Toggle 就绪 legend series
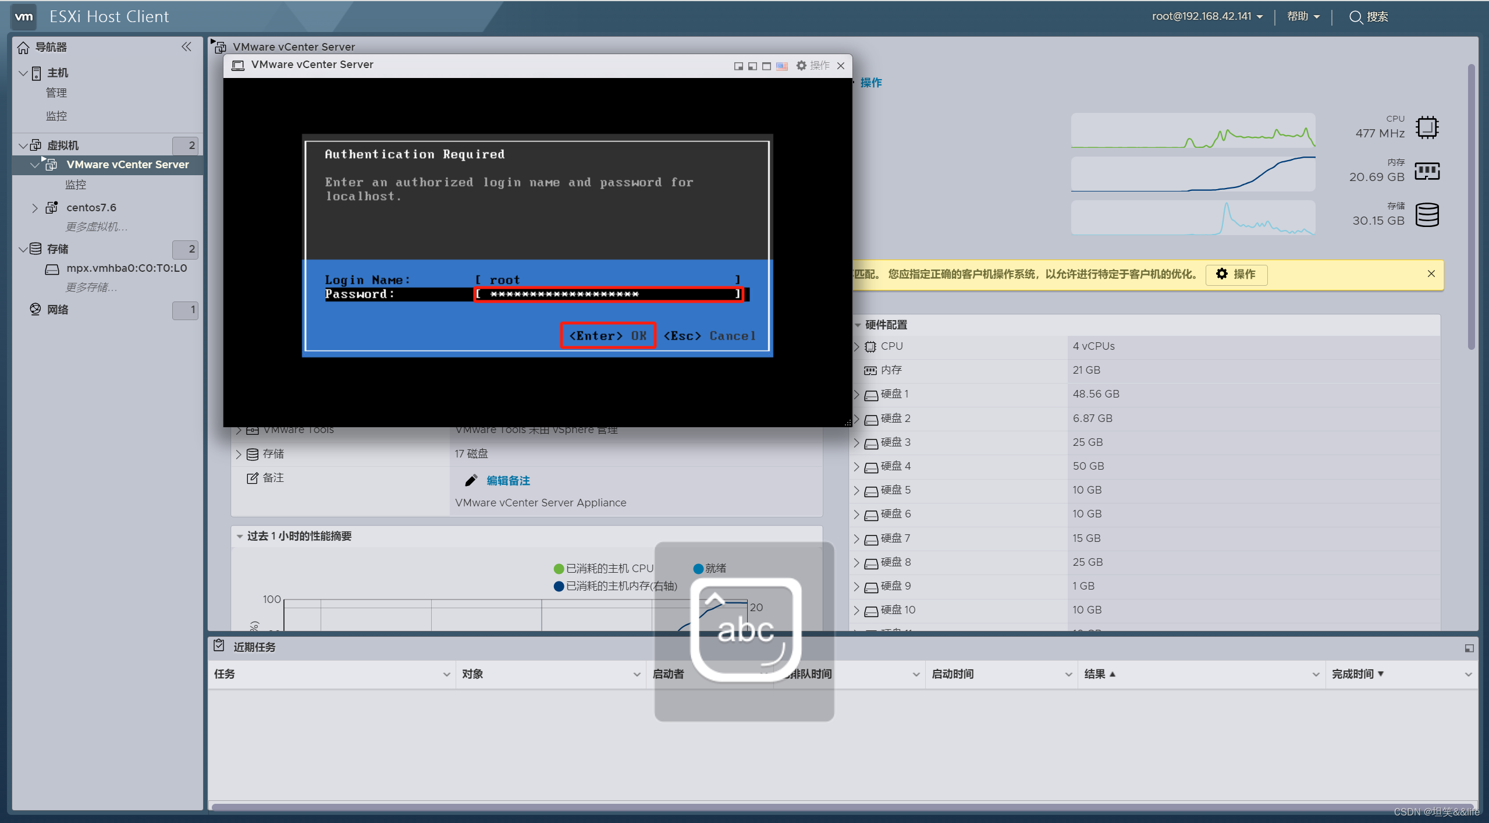The height and width of the screenshot is (823, 1489). (710, 569)
